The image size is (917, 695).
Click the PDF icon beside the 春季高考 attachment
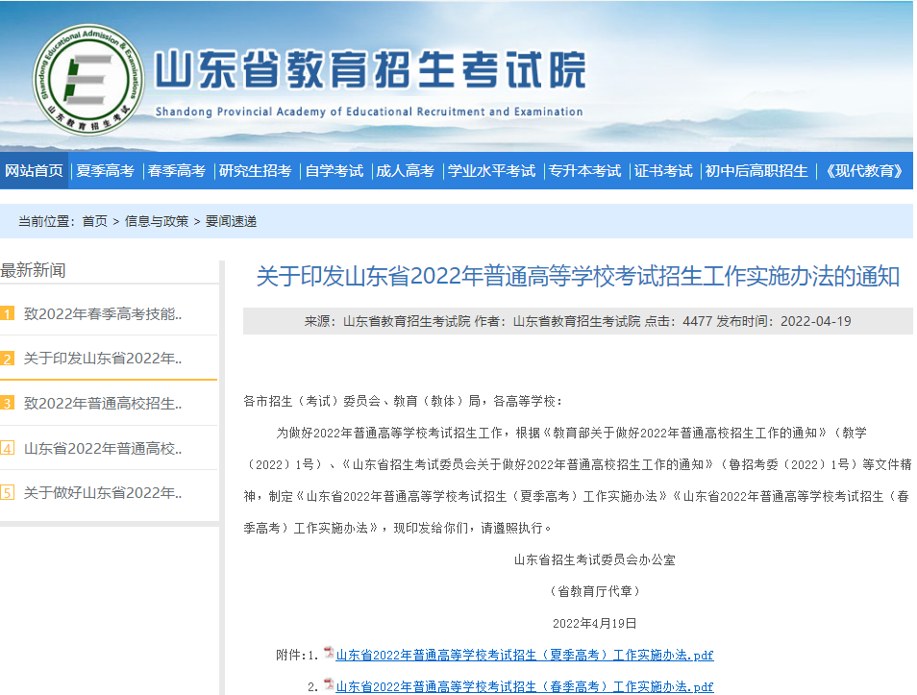coord(327,686)
